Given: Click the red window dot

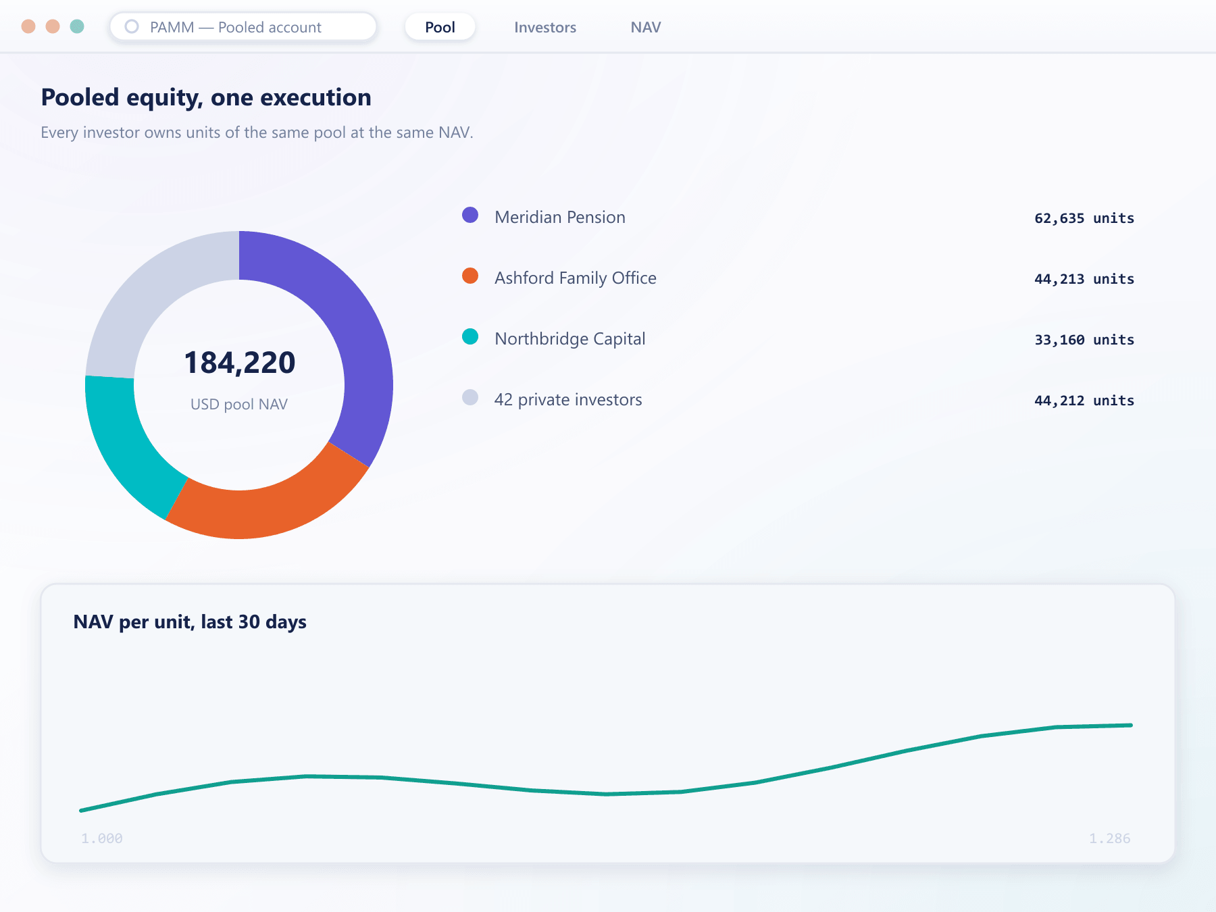Looking at the screenshot, I should point(28,26).
